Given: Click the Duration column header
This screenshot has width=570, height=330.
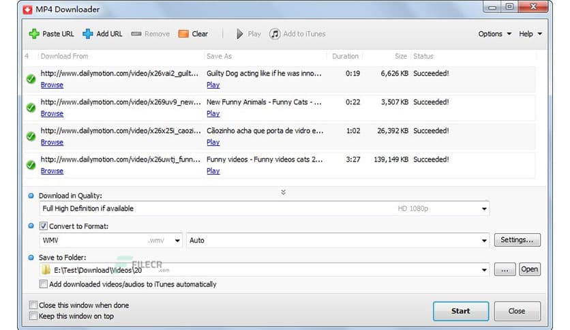Looking at the screenshot, I should click(x=344, y=56).
